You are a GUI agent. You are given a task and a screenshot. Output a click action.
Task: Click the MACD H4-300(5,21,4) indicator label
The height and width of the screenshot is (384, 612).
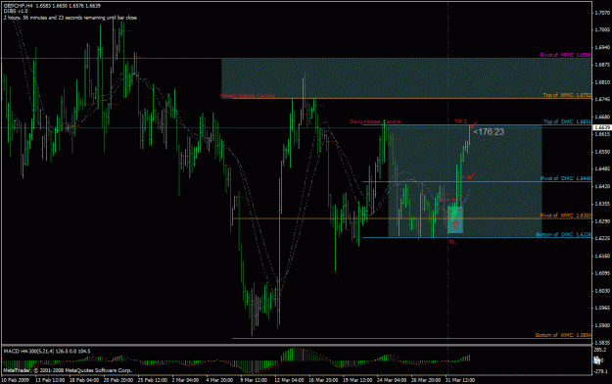click(x=47, y=352)
